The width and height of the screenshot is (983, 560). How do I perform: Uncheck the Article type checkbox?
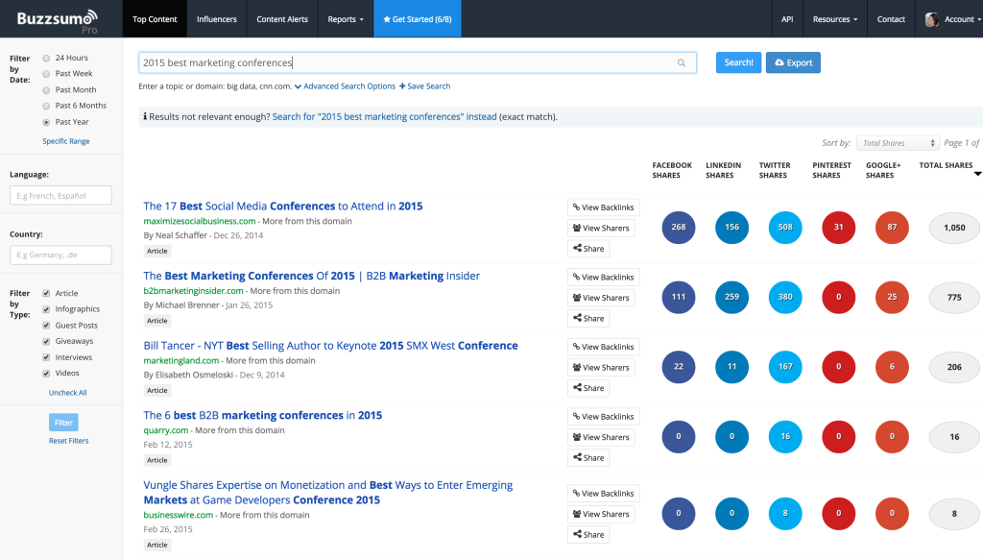[x=46, y=293]
